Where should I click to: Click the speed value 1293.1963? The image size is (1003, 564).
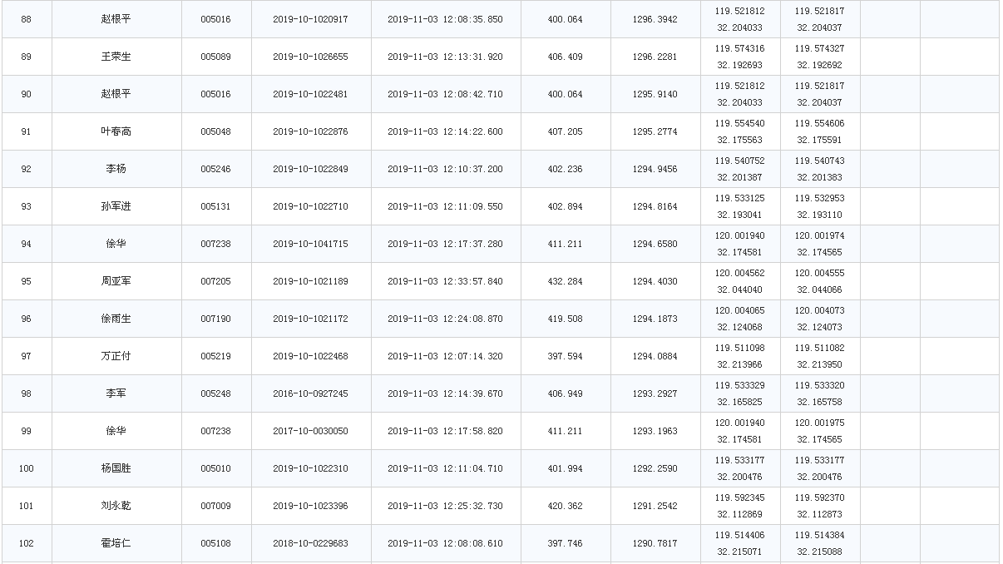click(x=655, y=431)
